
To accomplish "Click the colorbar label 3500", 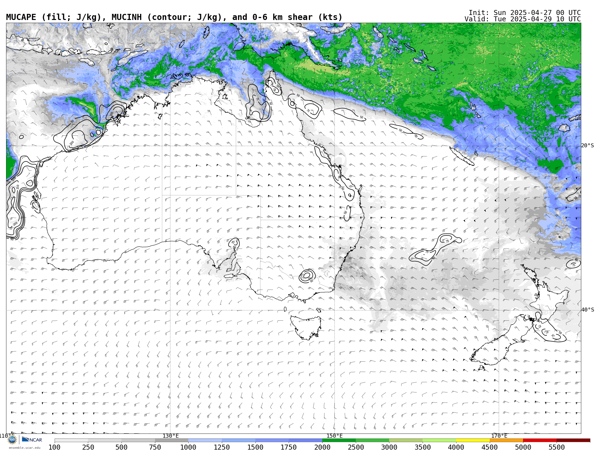I will (x=423, y=447).
